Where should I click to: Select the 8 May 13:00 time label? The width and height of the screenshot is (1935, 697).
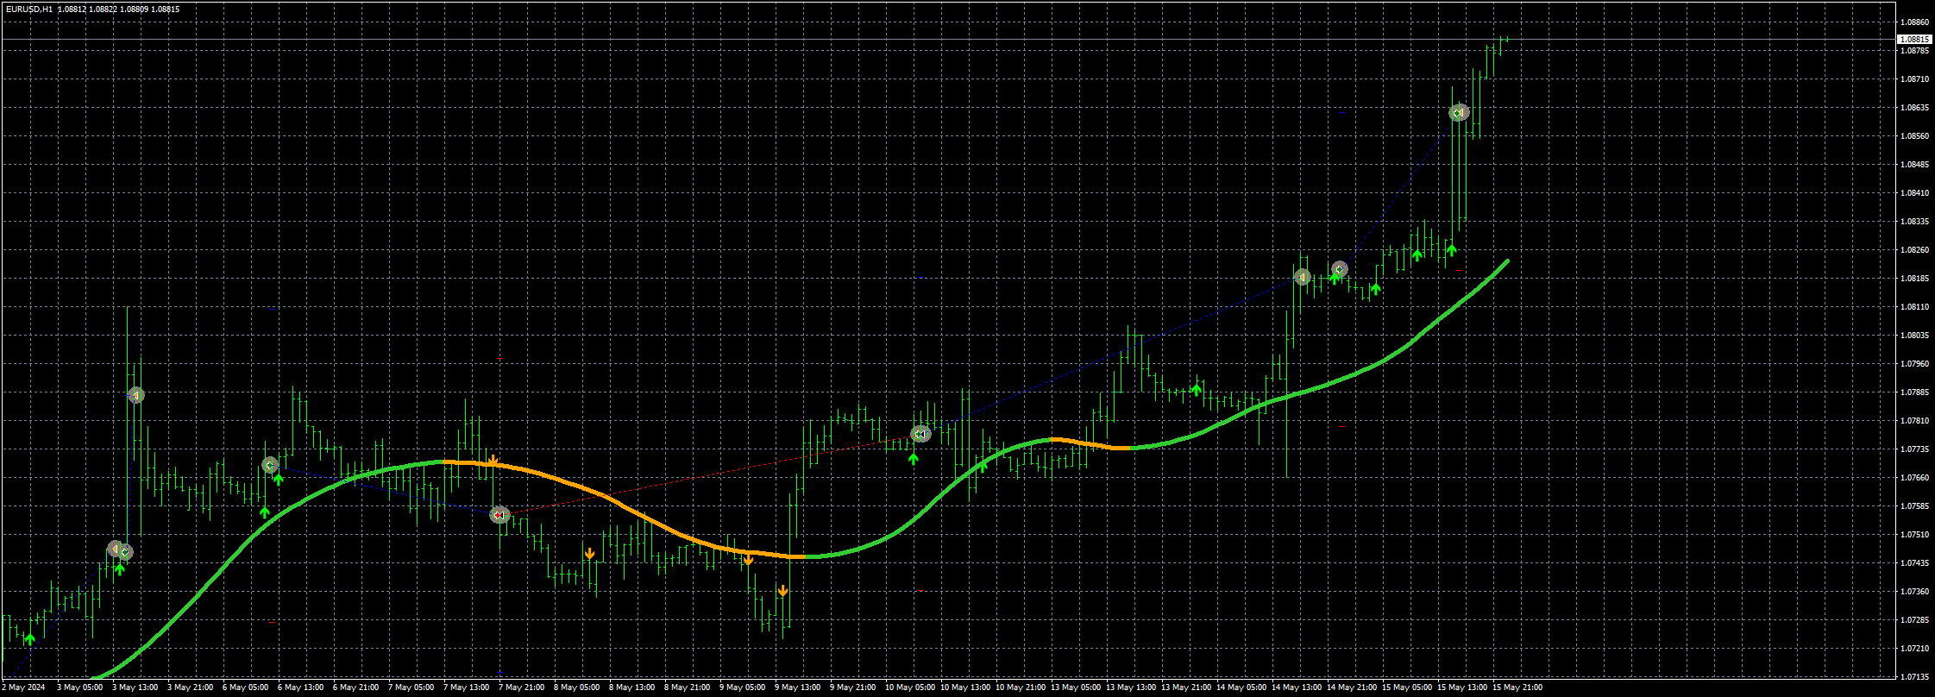[631, 688]
